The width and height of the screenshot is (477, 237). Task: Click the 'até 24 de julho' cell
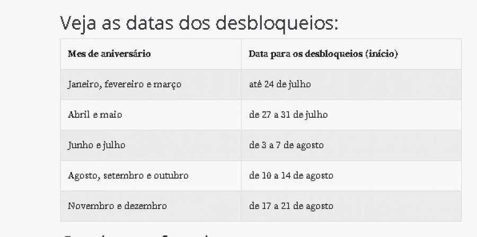(x=351, y=84)
